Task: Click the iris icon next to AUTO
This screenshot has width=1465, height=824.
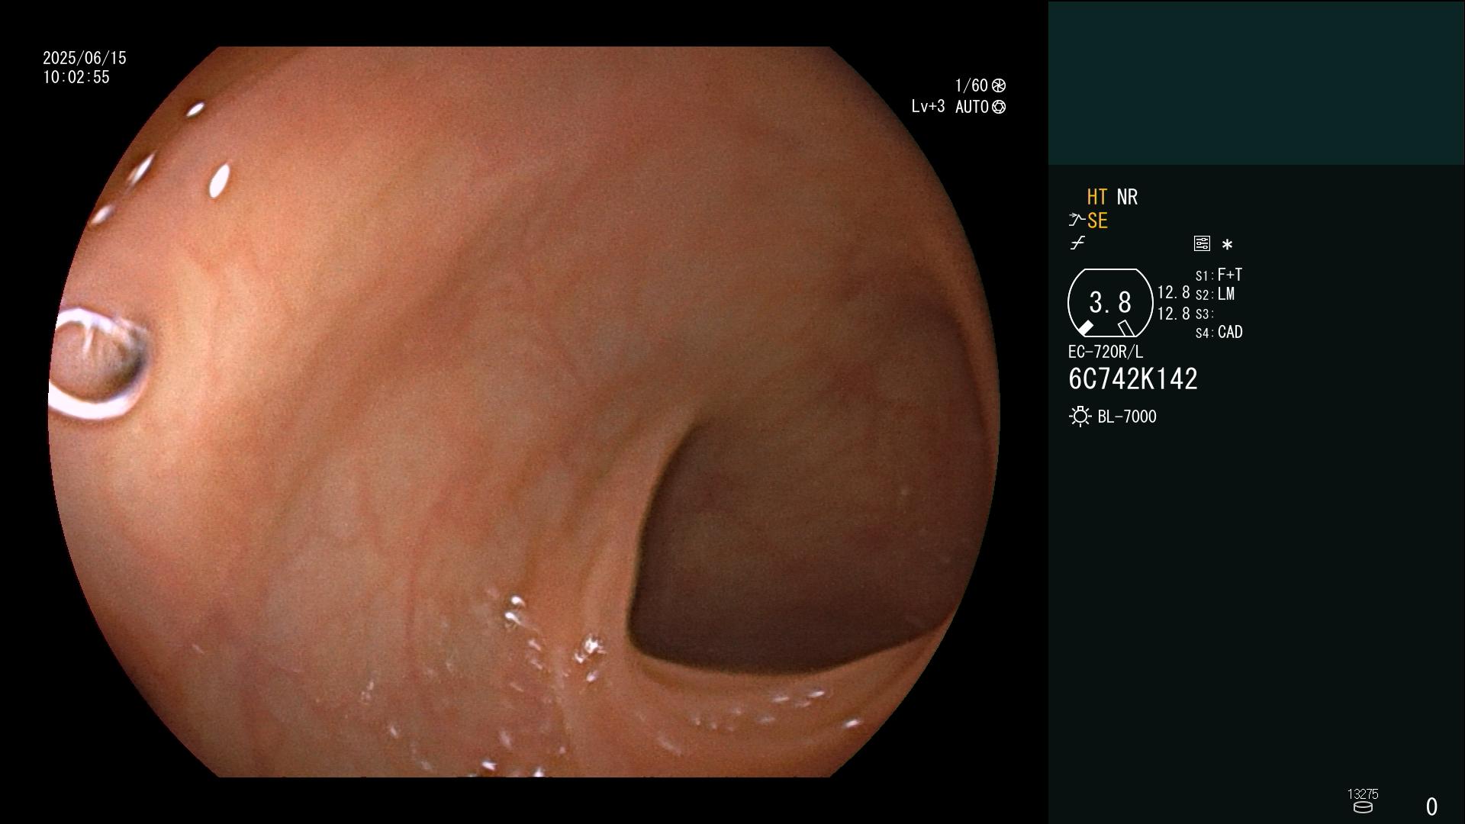Action: click(999, 107)
